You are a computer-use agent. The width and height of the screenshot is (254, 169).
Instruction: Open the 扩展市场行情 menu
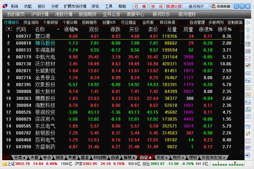click(75, 6)
